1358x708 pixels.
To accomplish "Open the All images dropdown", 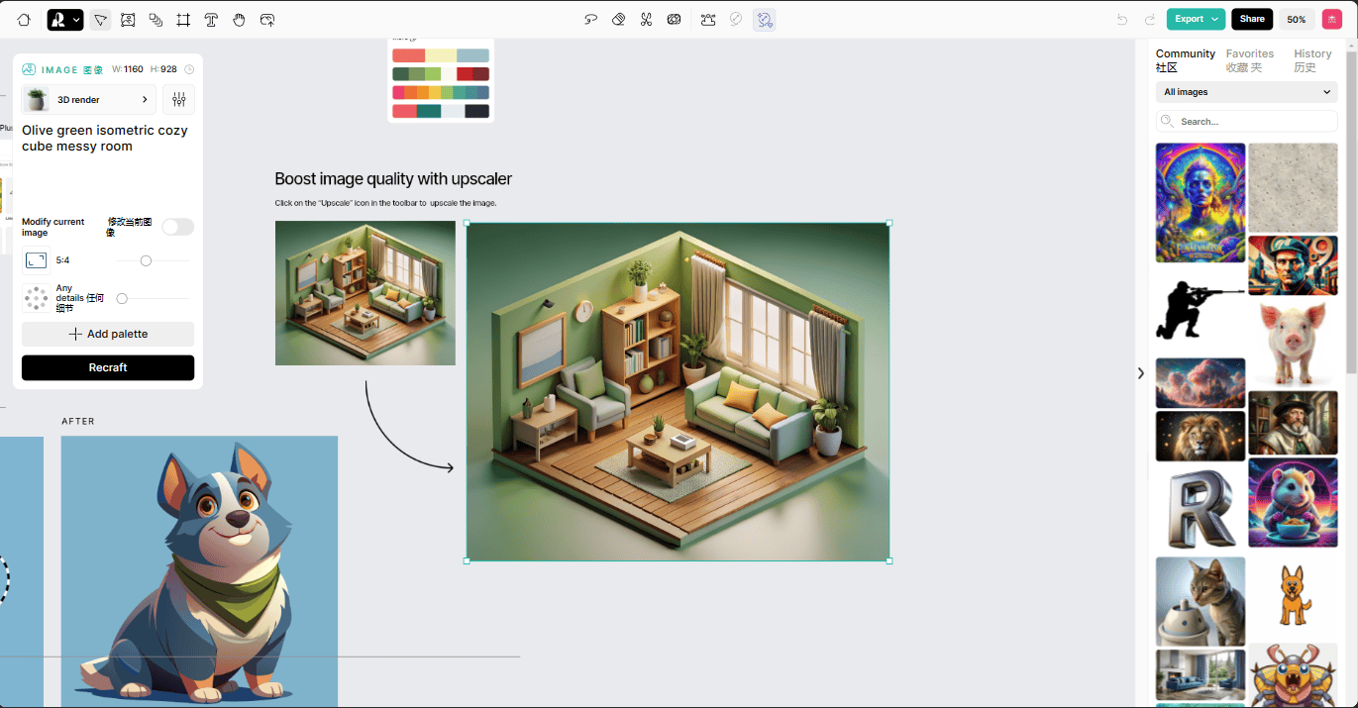I will coord(1246,92).
